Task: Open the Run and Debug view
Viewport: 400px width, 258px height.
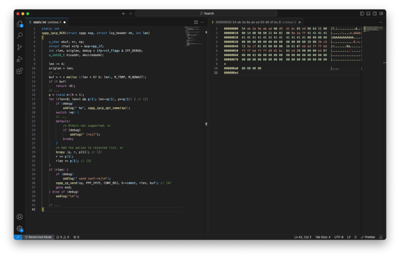Action: (x=20, y=59)
